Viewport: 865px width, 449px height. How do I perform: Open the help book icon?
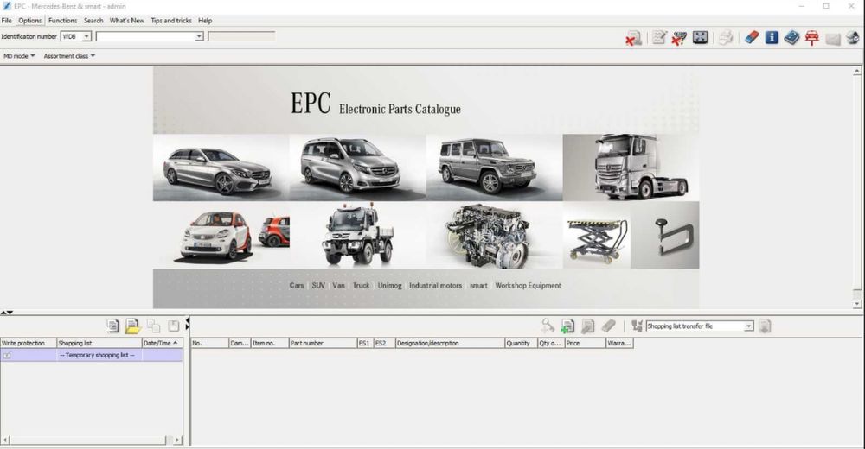pos(791,37)
